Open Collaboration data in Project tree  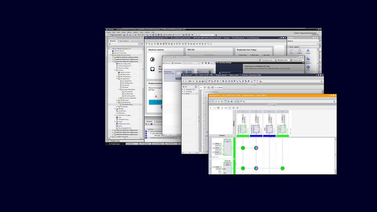pos(124,124)
